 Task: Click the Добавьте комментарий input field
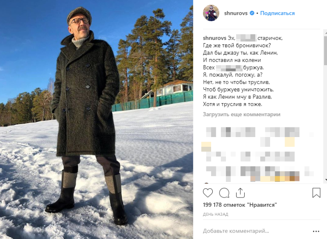click(x=256, y=231)
